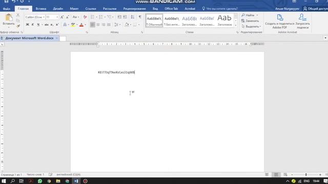328x184 pixels.
Task: Apply a multilevel list
Action: pyautogui.click(x=109, y=17)
